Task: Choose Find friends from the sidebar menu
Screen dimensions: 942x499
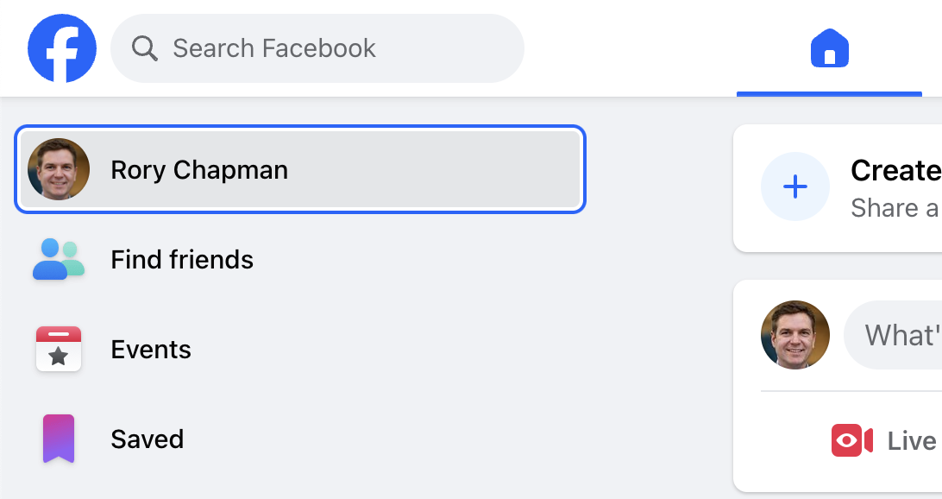Action: coord(182,259)
